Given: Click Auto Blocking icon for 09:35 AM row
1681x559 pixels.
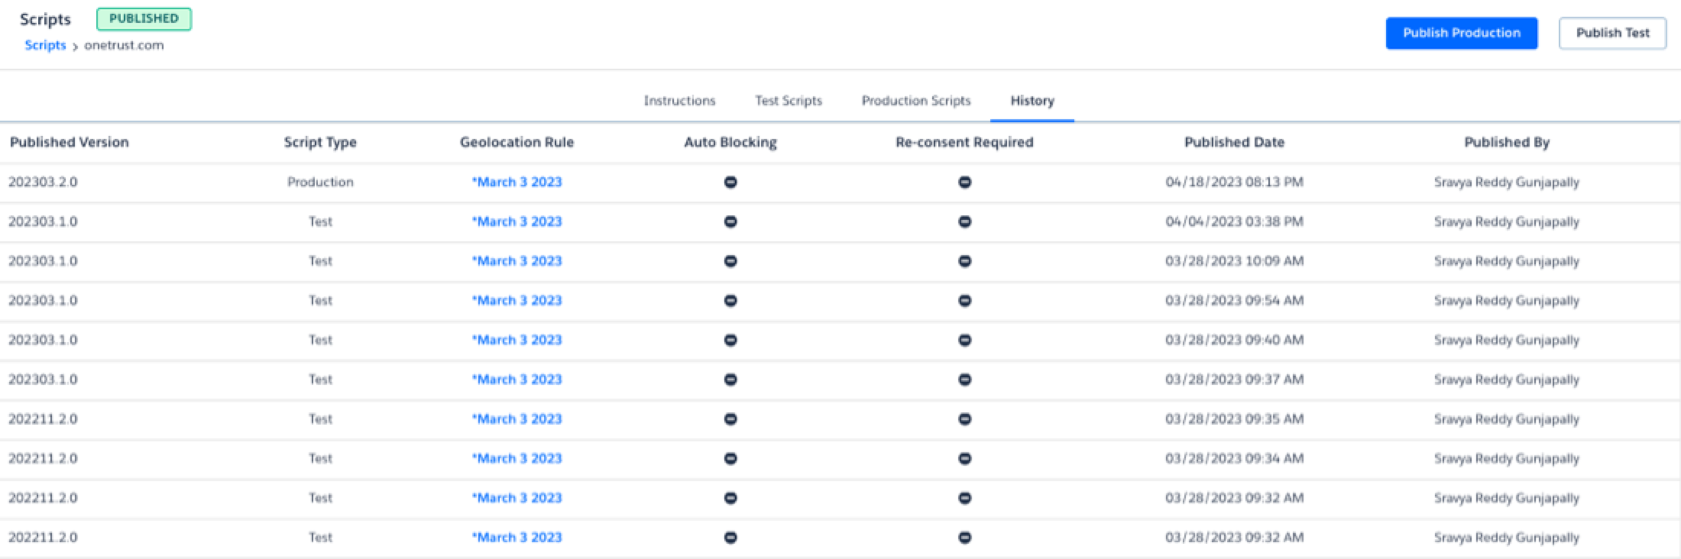Looking at the screenshot, I should [730, 419].
